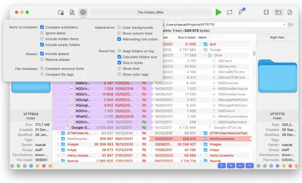The image size is (302, 183).
Task: Click the Google-GTLR.zip file icon
Action: point(210,128)
